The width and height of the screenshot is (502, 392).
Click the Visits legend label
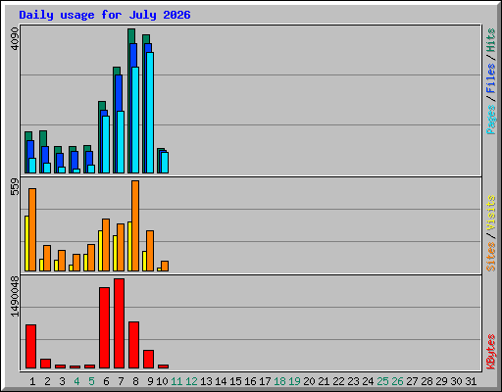point(490,214)
